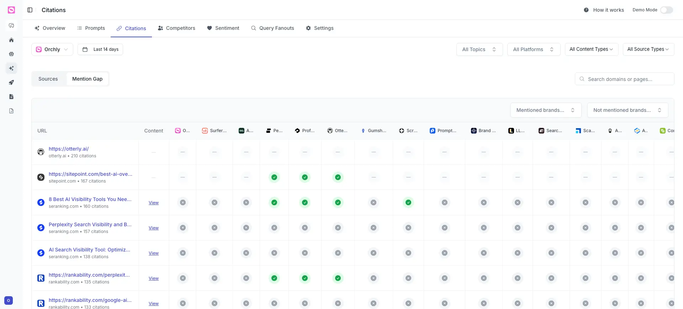Click the Brand ... column header icon
Viewport: 683px width, 309px height.
474,131
